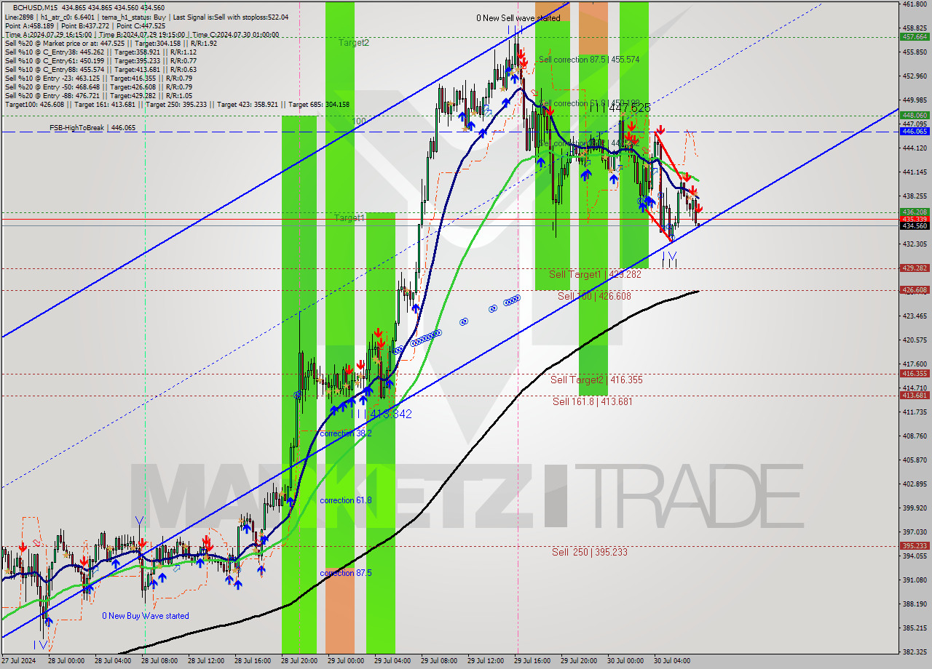Click the '29 Jul 08:00' time axis label
Image resolution: width=932 pixels, height=669 pixels.
click(439, 661)
